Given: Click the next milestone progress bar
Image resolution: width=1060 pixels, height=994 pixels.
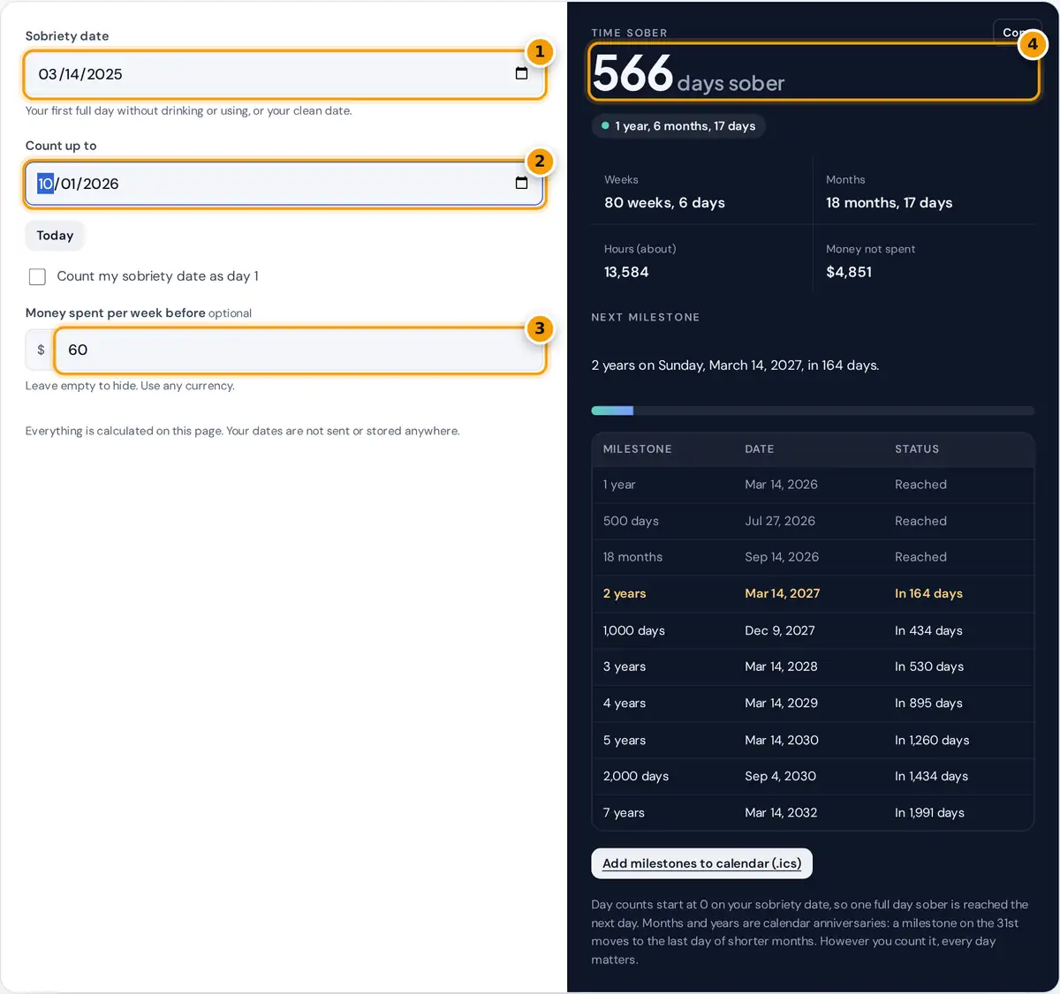Looking at the screenshot, I should pyautogui.click(x=813, y=410).
